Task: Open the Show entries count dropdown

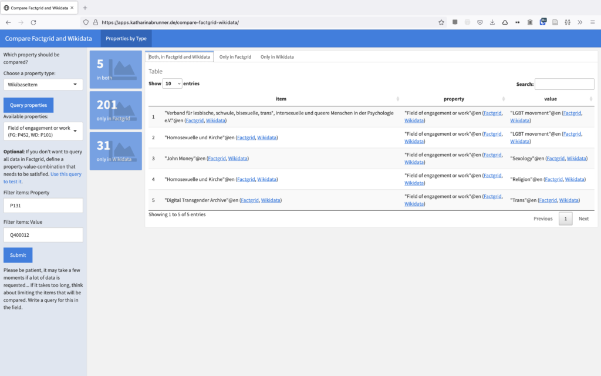Action: click(x=173, y=84)
